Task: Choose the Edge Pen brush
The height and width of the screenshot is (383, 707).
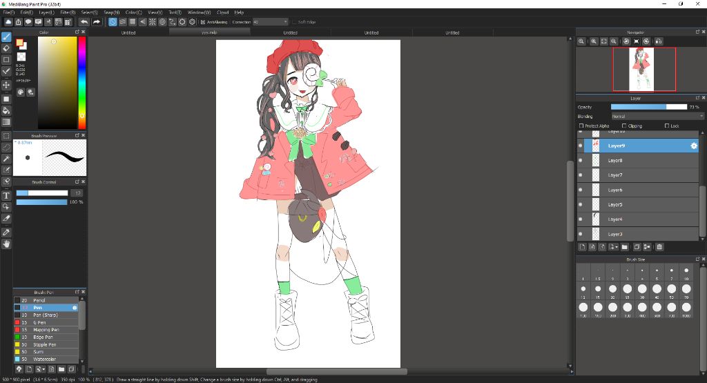Action: (x=46, y=337)
